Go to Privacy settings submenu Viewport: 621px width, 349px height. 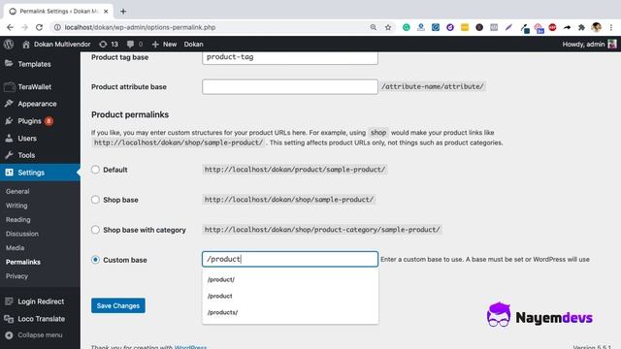[16, 276]
